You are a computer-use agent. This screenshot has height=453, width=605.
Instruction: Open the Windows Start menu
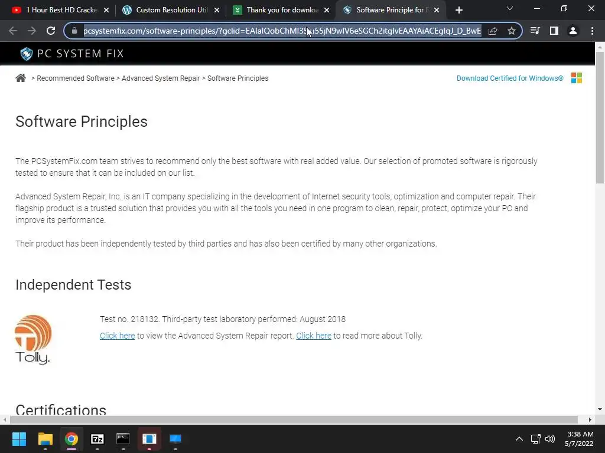(19, 439)
